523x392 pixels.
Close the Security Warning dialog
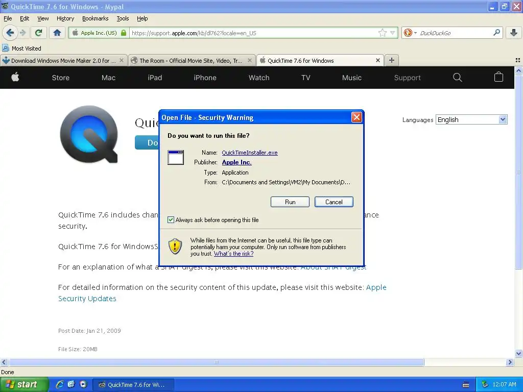pos(356,117)
